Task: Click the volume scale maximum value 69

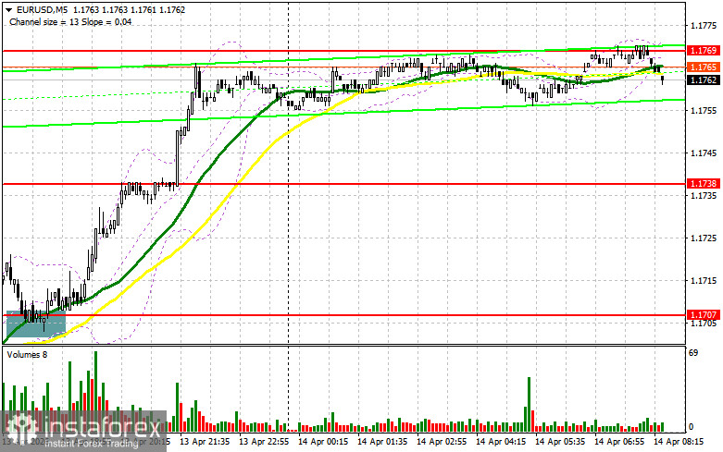Action: coord(693,353)
